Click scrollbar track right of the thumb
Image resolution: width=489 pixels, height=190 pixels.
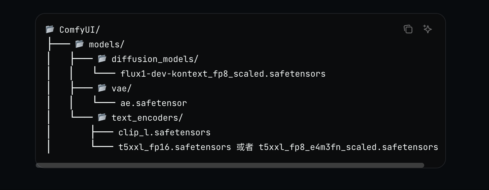(433, 165)
